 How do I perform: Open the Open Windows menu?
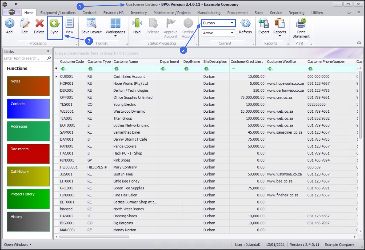[x=18, y=244]
